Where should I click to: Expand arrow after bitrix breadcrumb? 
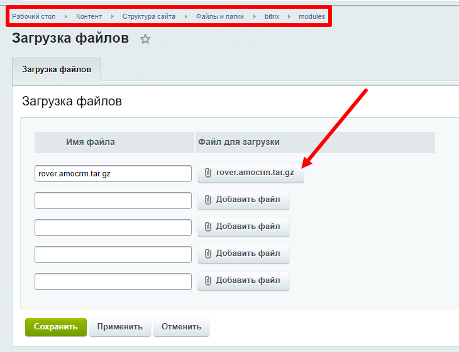[289, 17]
